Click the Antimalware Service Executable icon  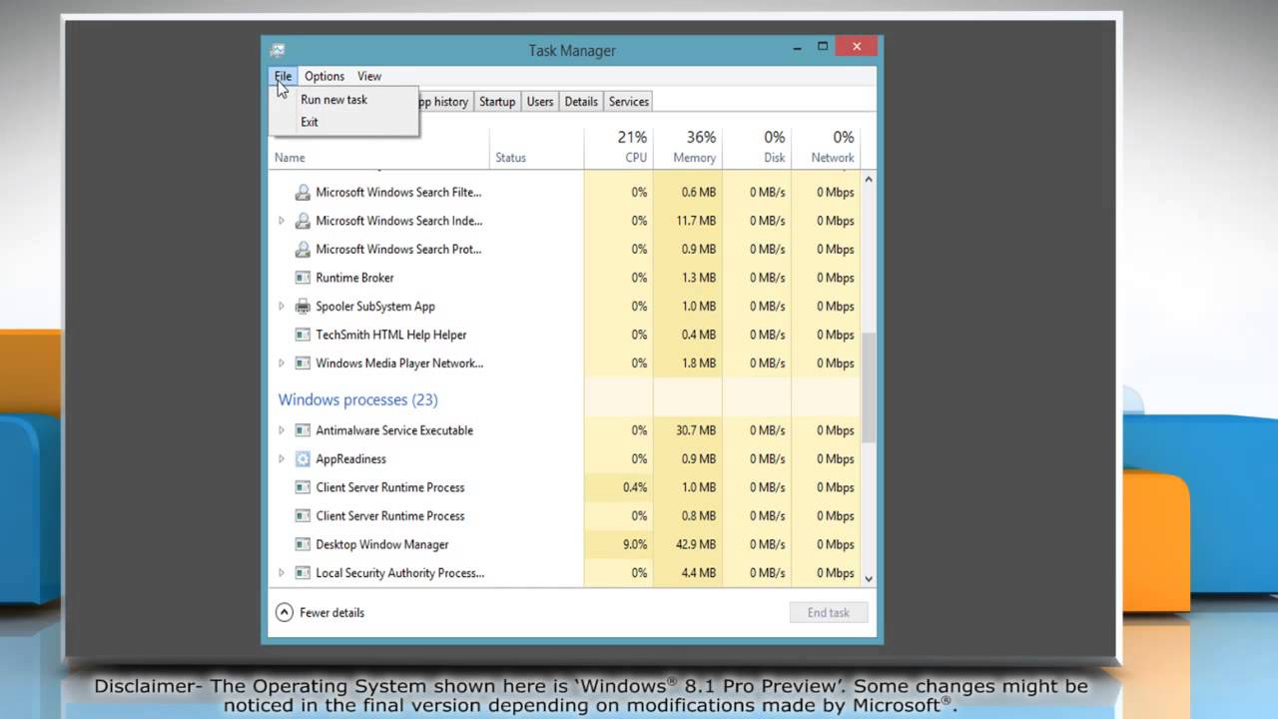[x=303, y=430]
